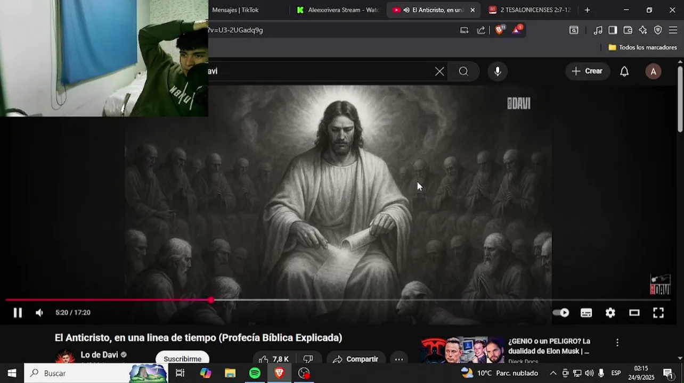The height and width of the screenshot is (383, 684).
Task: Open Brave Shields lion icon
Action: tap(499, 30)
